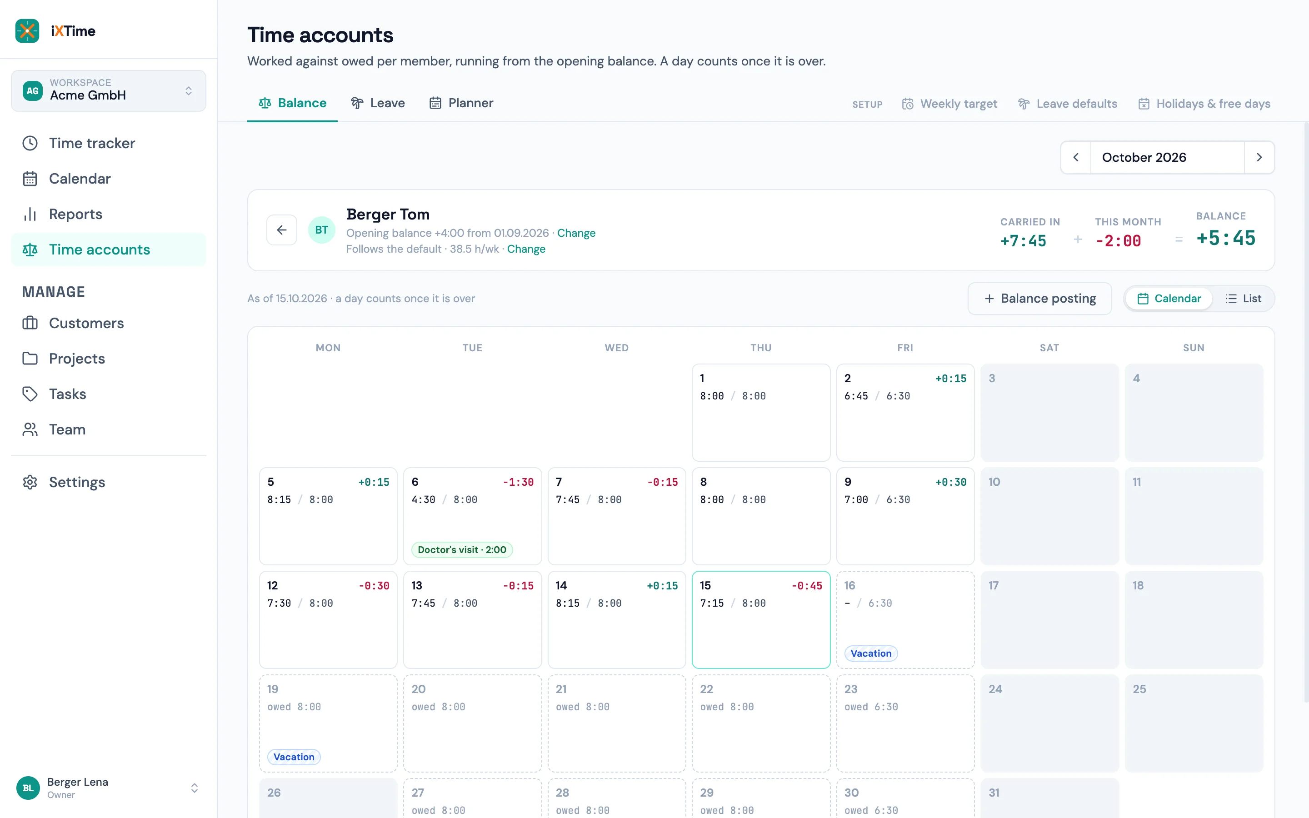The height and width of the screenshot is (818, 1309).
Task: Go to next month after October 2026
Action: pos(1259,157)
